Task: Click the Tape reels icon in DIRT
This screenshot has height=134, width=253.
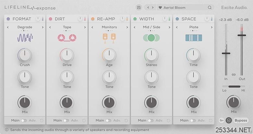Action: pos(67,38)
